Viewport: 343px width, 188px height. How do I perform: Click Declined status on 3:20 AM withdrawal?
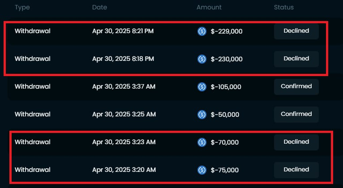(296, 170)
